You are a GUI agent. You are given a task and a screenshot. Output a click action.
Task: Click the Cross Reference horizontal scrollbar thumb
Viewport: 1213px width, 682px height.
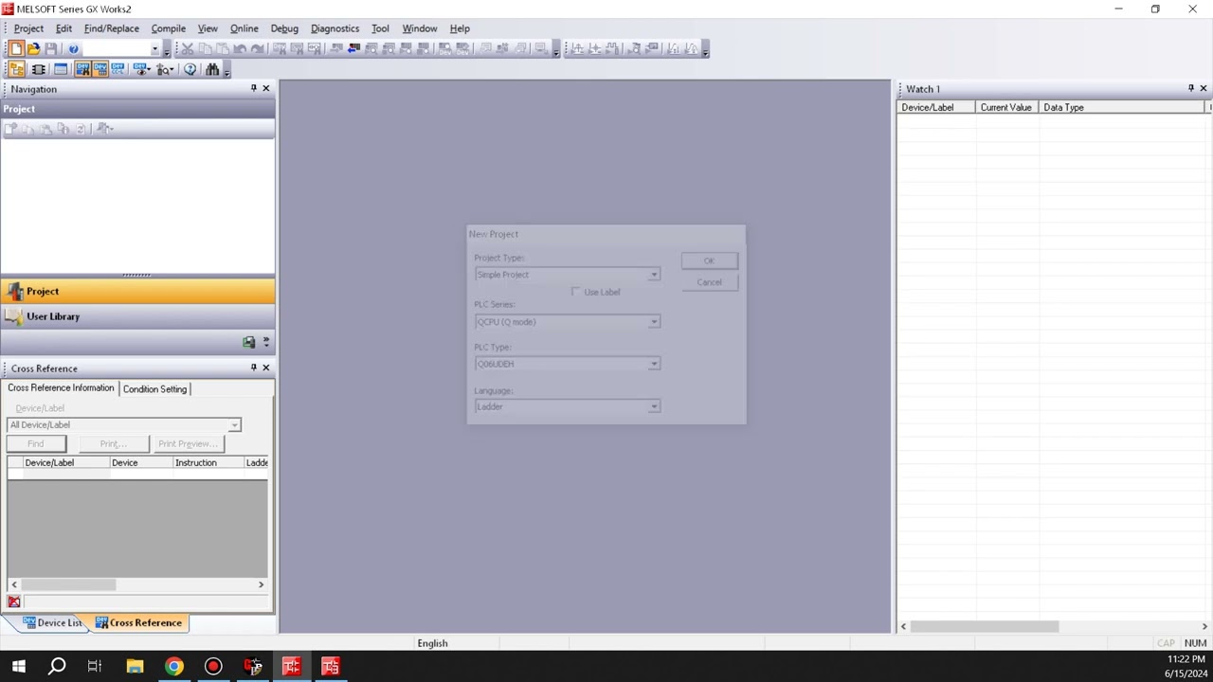click(68, 584)
